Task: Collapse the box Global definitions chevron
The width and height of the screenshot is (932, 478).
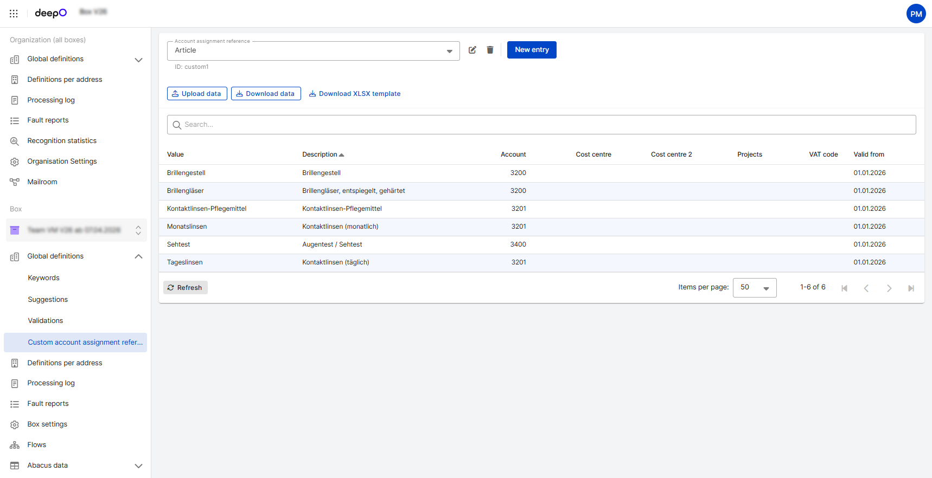Action: click(138, 256)
